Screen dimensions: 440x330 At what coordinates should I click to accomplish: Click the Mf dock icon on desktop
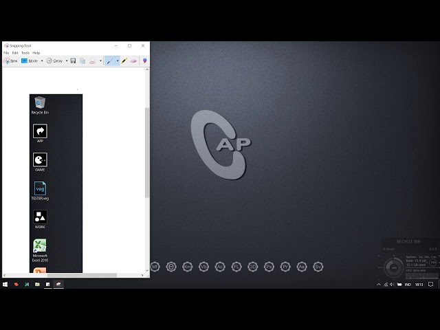coord(155,267)
